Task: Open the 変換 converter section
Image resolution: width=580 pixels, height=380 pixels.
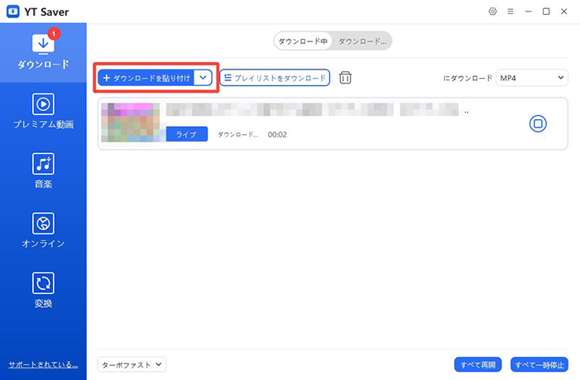Action: 43,291
